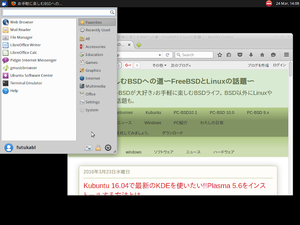Reload the page in Firefox

167,55
